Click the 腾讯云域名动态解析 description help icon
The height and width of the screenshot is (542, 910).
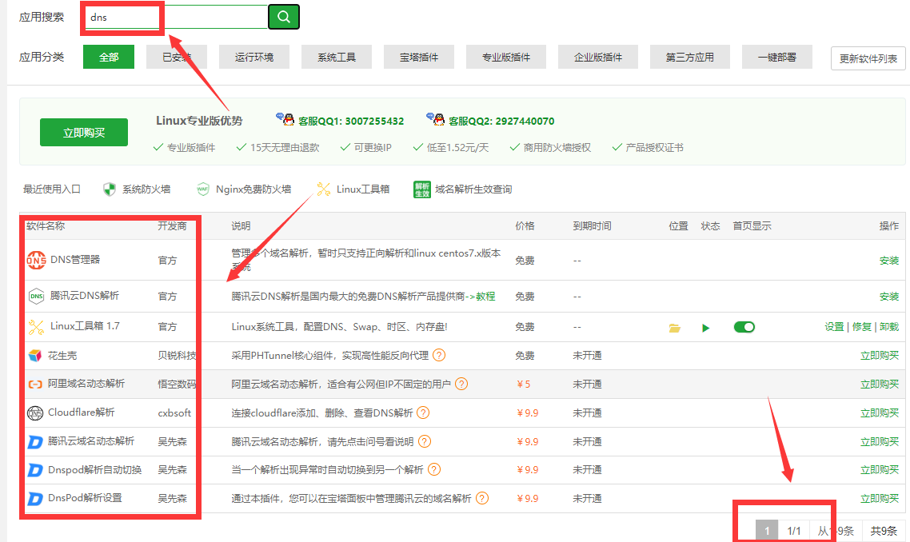[425, 441]
